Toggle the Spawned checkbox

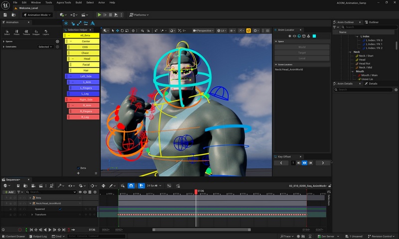[x=60, y=209]
